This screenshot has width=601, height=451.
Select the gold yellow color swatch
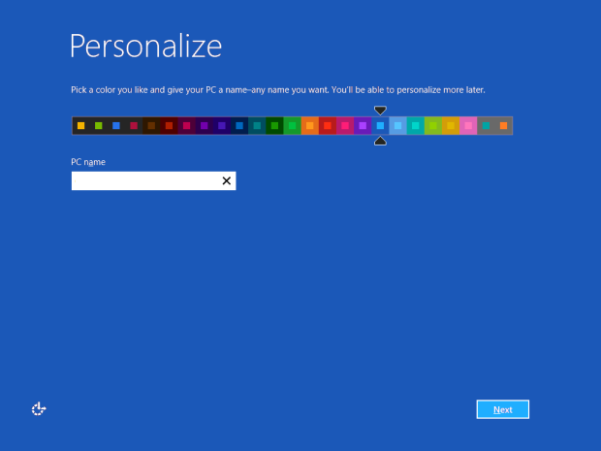click(x=451, y=126)
